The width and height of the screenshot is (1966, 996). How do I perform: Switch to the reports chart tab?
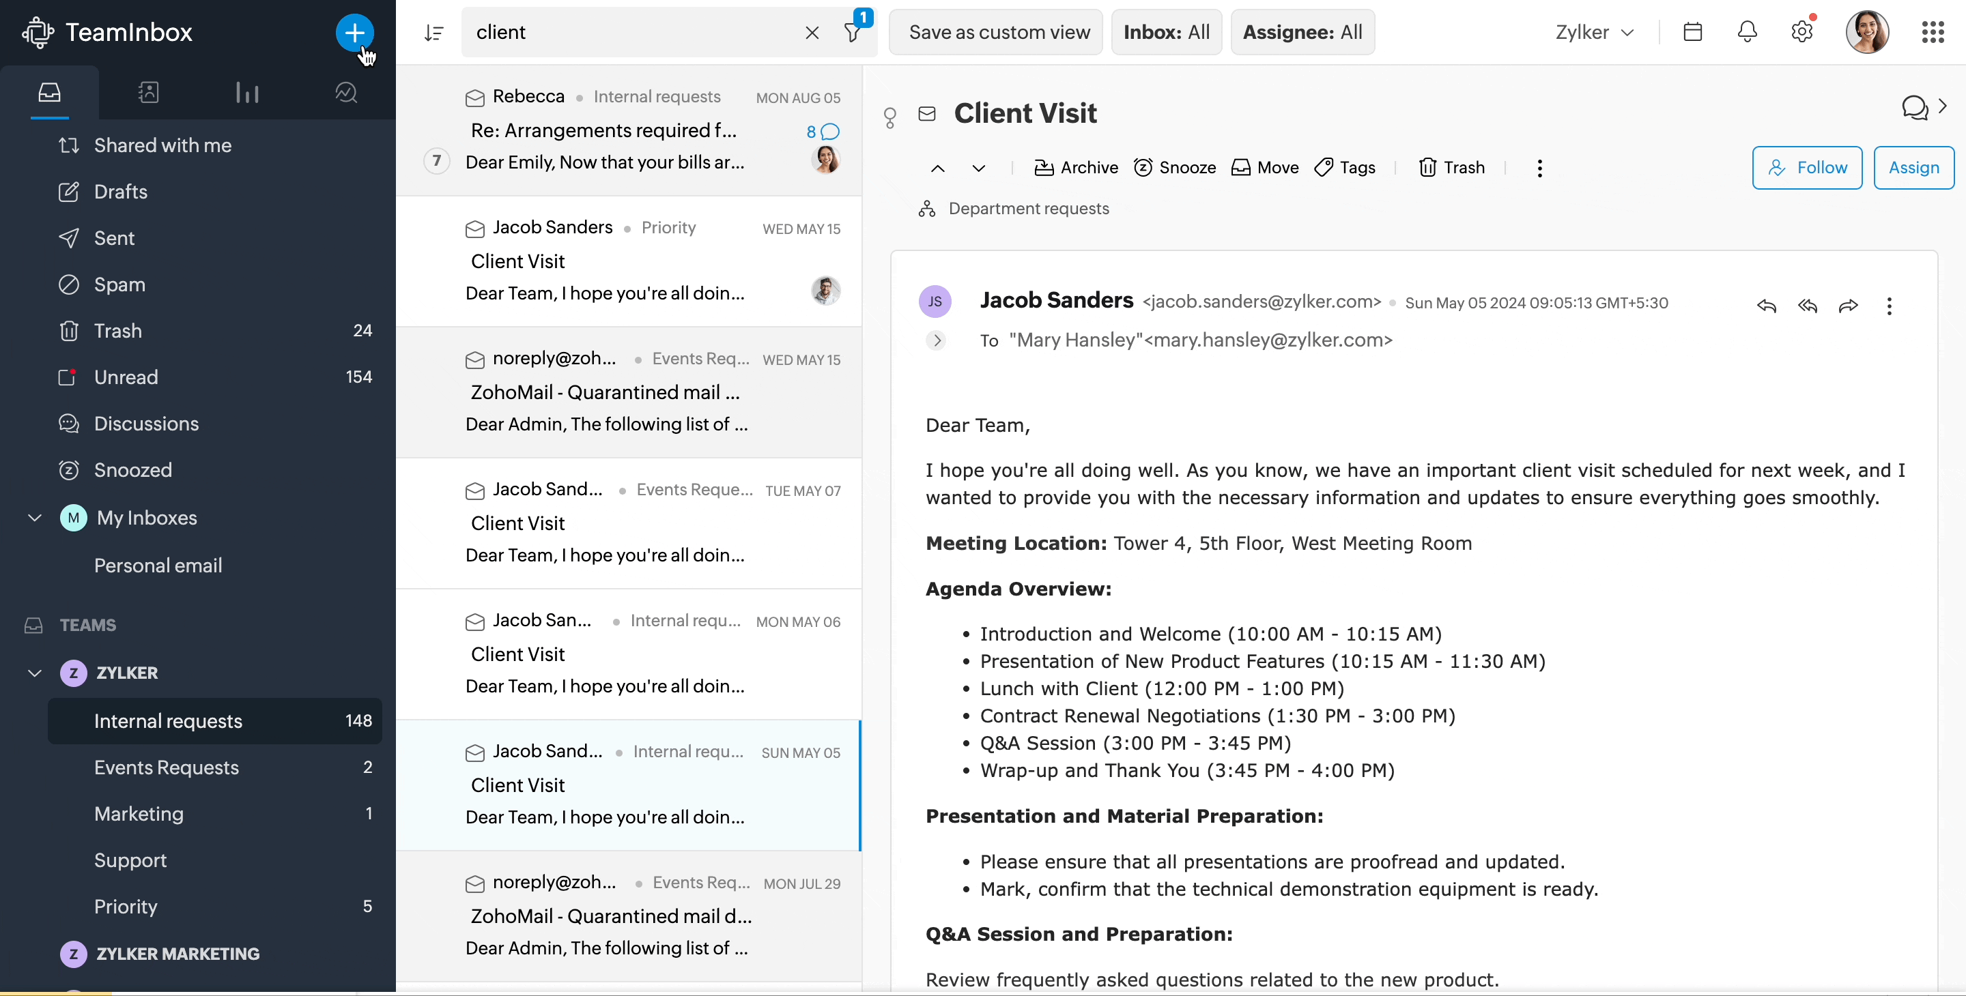click(x=246, y=93)
